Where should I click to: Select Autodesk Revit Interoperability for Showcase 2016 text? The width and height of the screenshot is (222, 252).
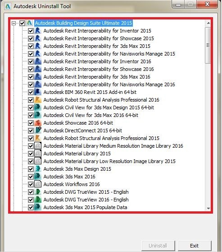99,69
